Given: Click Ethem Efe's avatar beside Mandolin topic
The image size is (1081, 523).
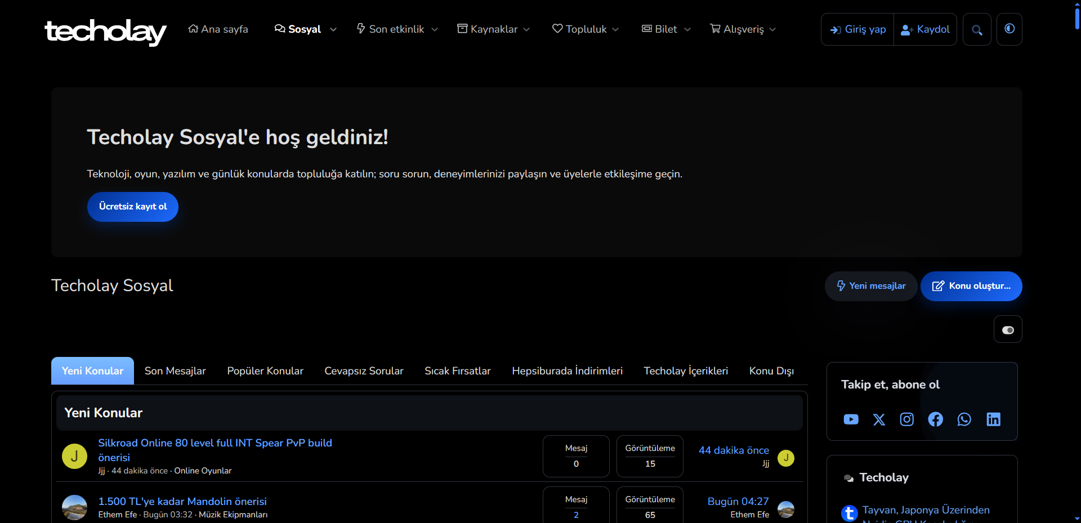Looking at the screenshot, I should (x=74, y=507).
